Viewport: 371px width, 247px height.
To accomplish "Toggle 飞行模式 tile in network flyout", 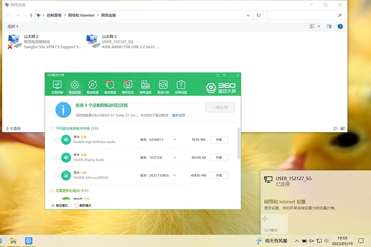I will pyautogui.click(x=274, y=223).
